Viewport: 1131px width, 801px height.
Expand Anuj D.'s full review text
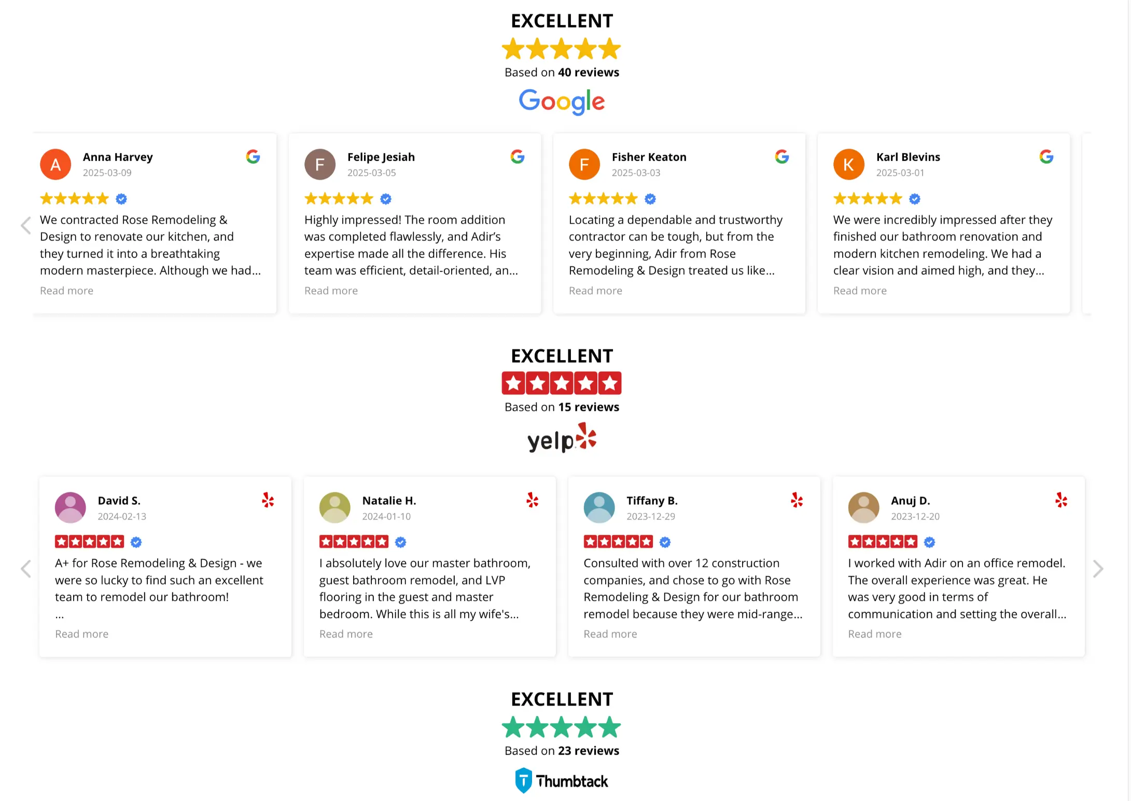[x=874, y=634]
